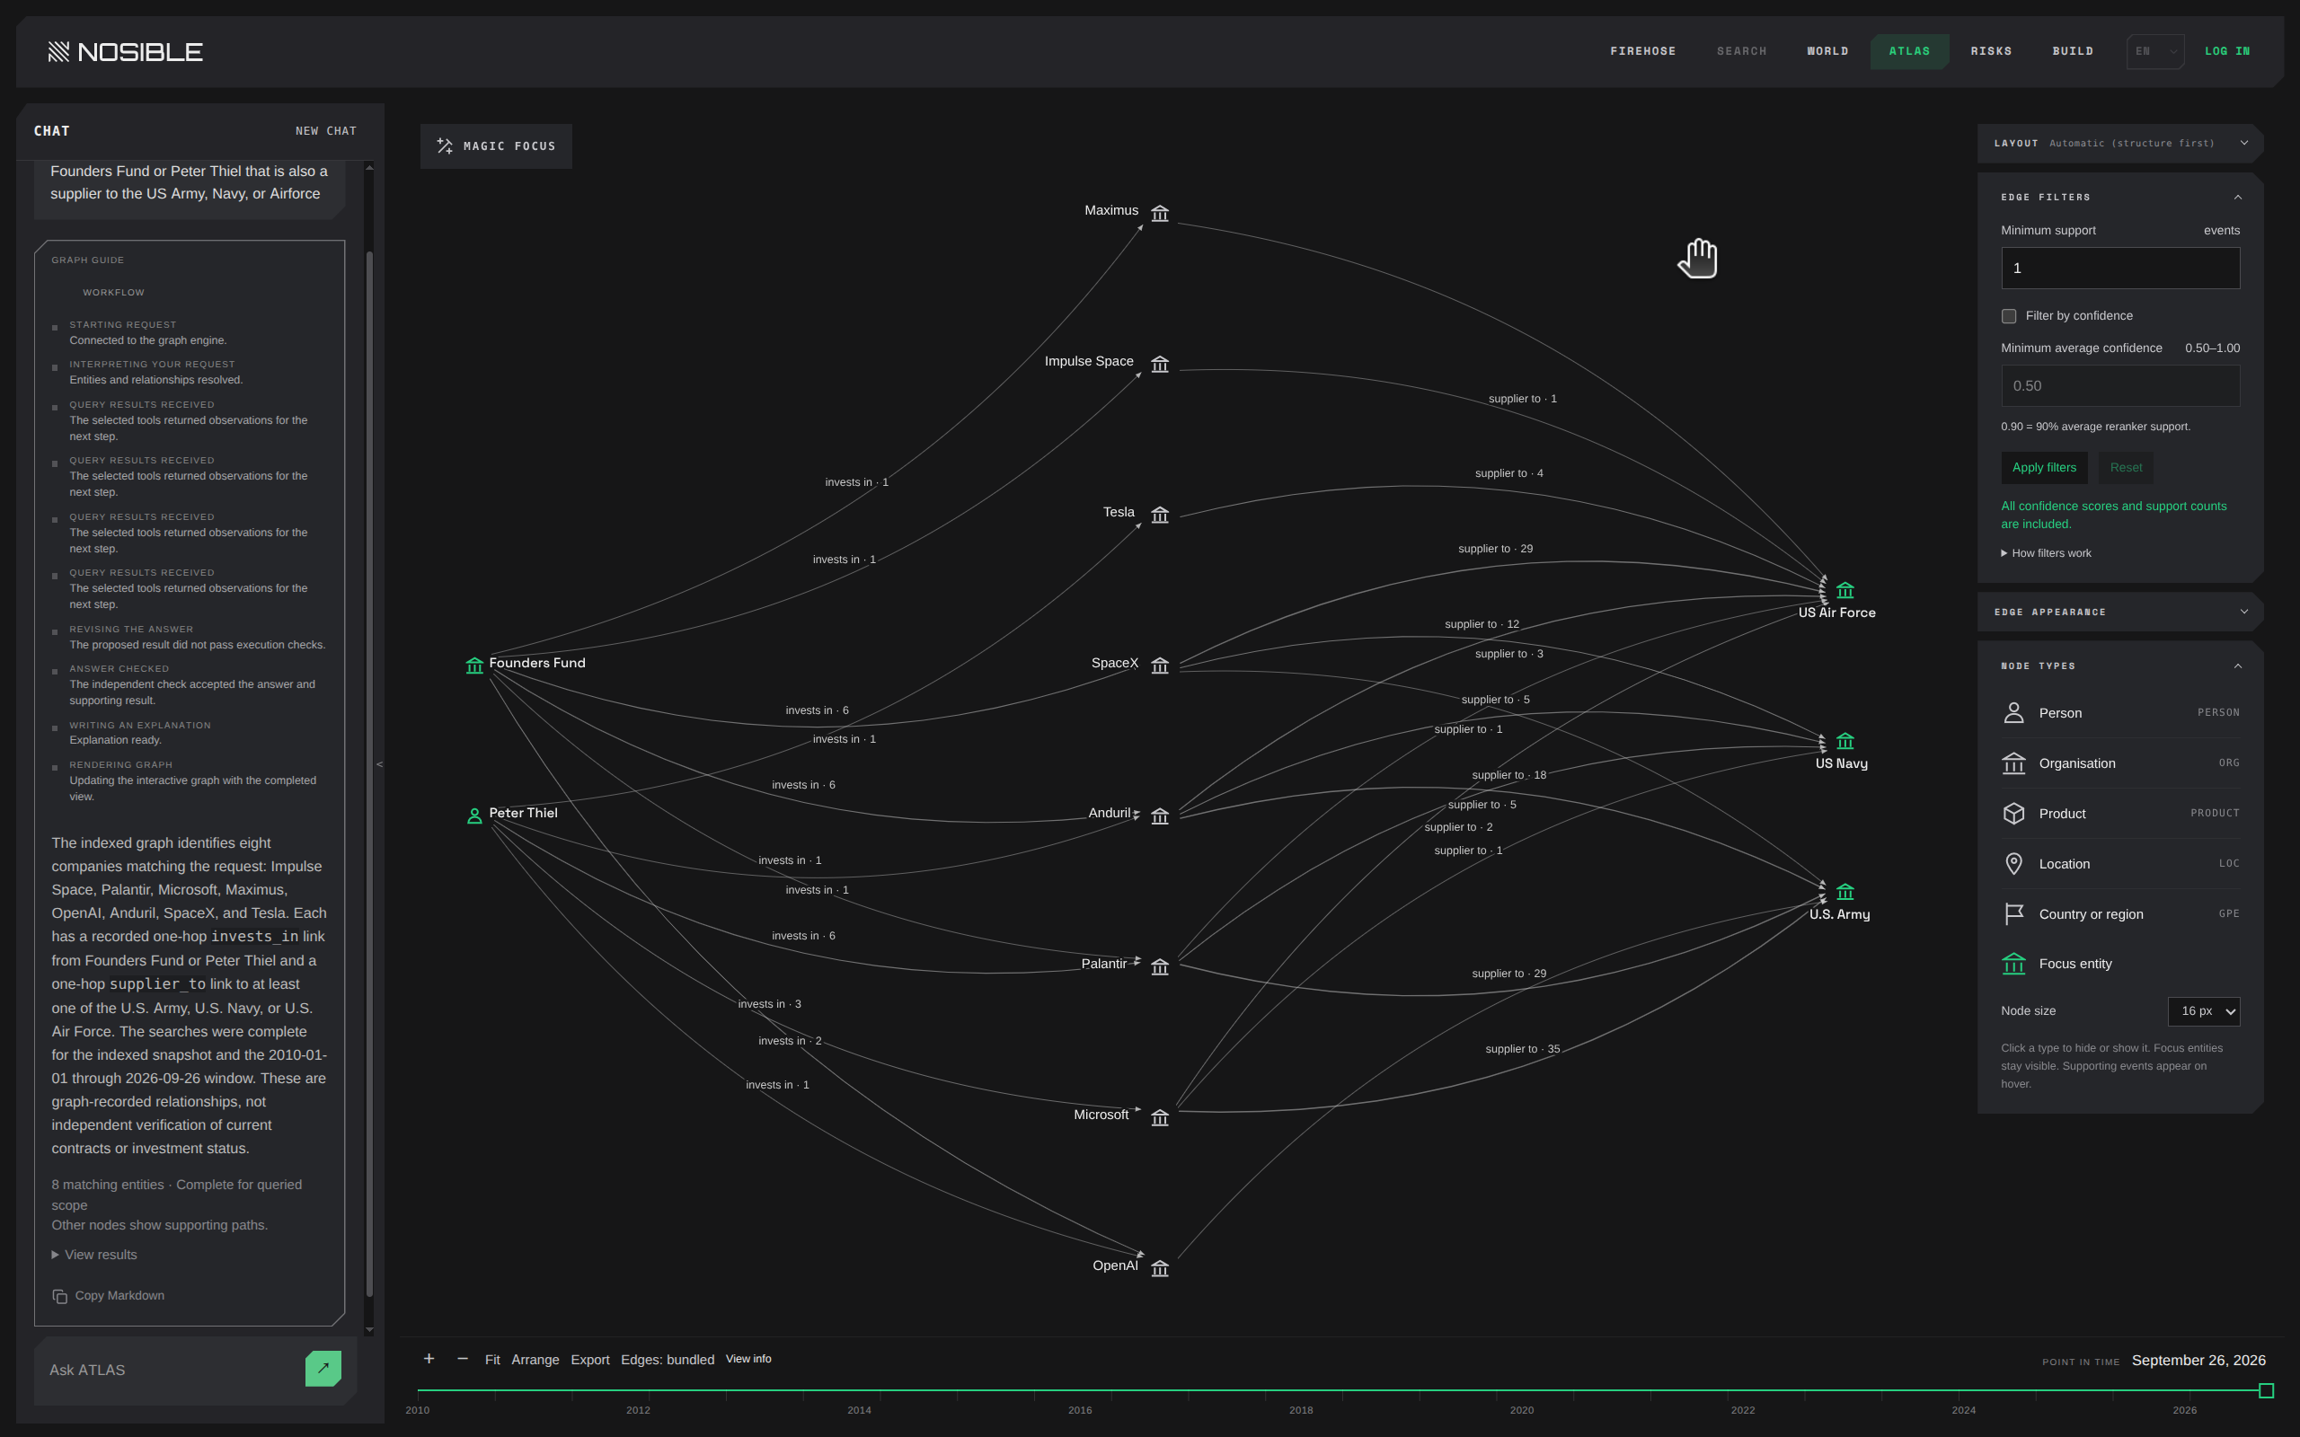Expand the Edge Appearance section
This screenshot has height=1437, width=2300.
coord(2244,612)
